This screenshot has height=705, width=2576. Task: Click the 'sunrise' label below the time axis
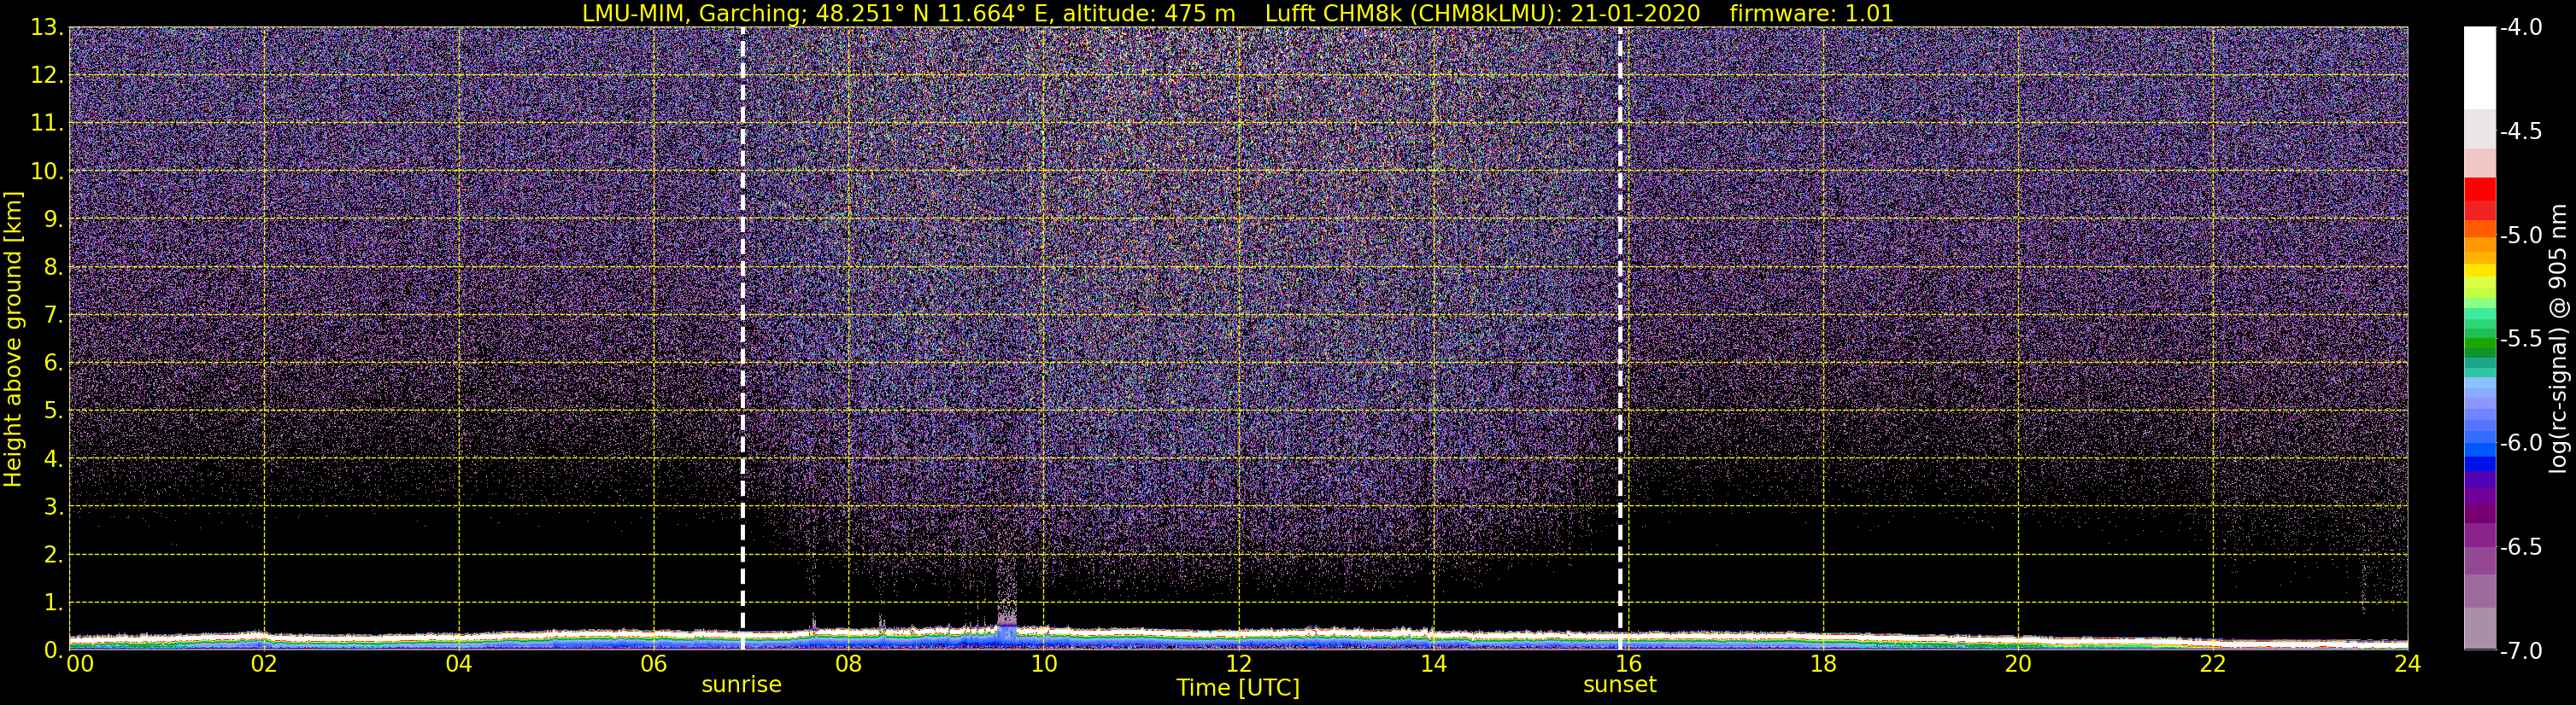741,685
